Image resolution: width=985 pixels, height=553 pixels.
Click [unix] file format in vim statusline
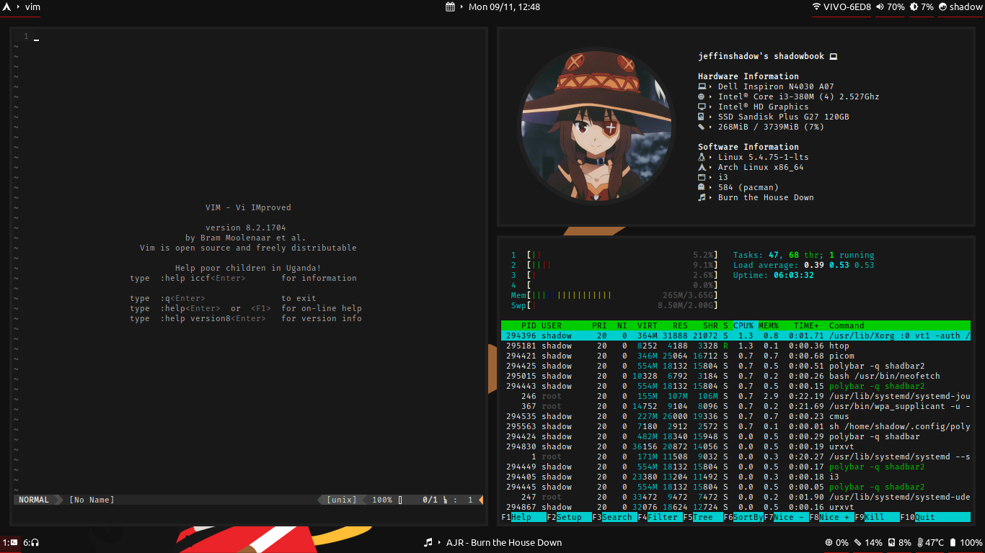[x=342, y=500]
